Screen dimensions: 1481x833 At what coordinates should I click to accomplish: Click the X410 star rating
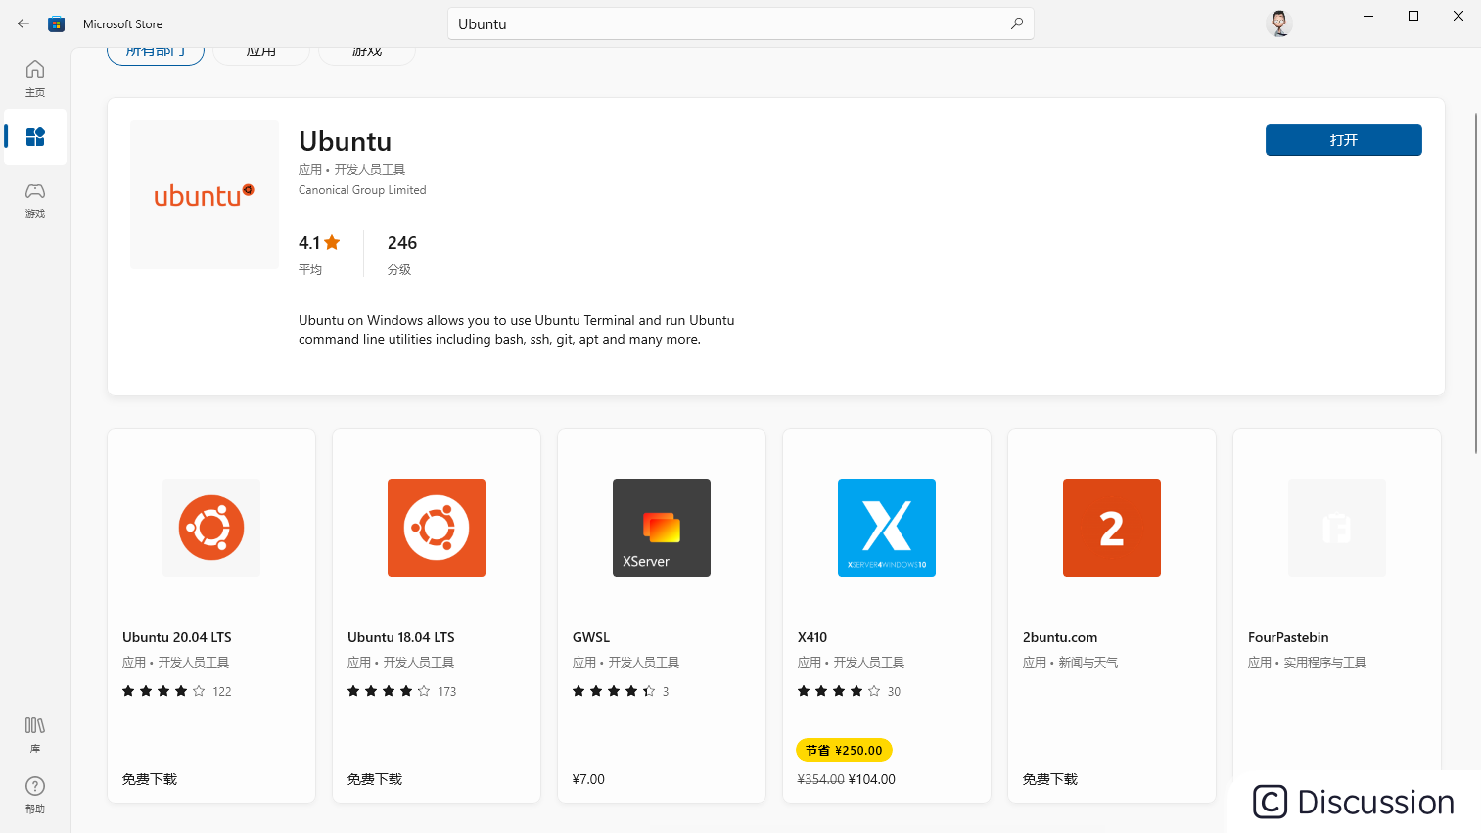coord(839,691)
